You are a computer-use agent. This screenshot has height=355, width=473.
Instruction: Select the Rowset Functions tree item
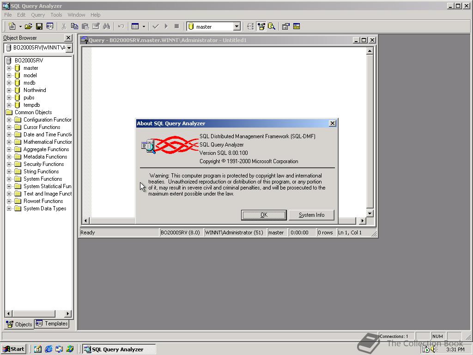[43, 201]
